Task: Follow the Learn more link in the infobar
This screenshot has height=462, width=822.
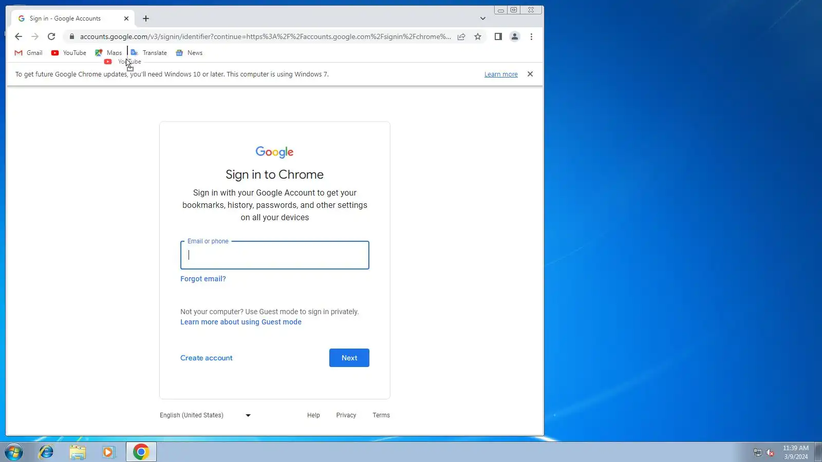Action: 501,74
